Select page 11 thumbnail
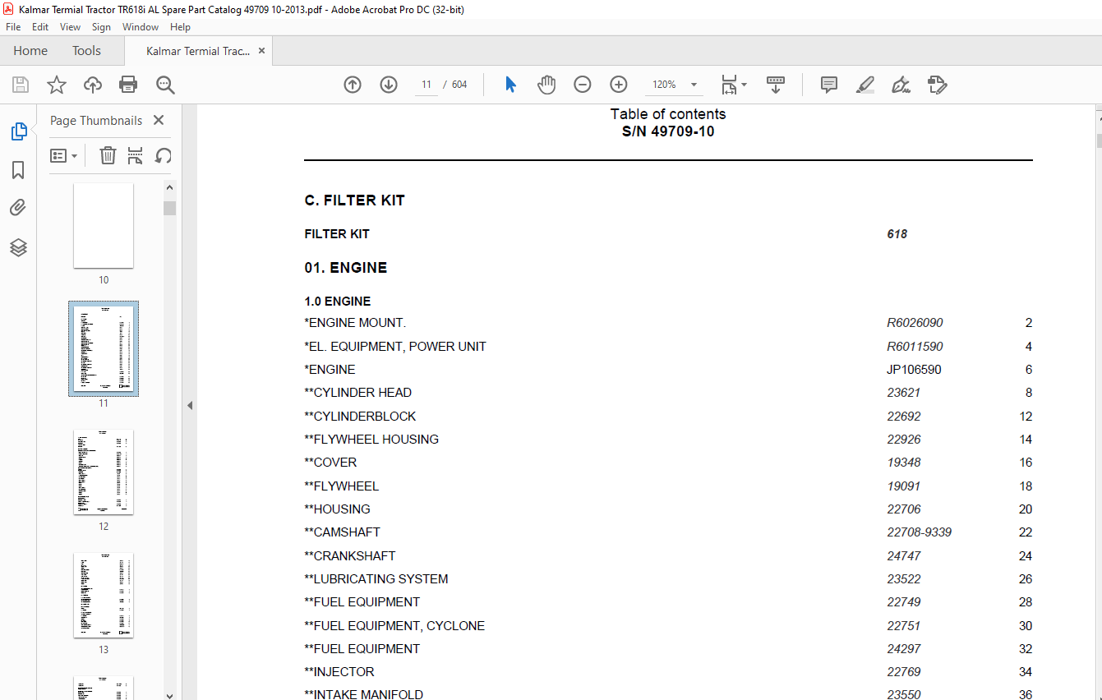Screen dimensions: 1102x700 tap(104, 349)
